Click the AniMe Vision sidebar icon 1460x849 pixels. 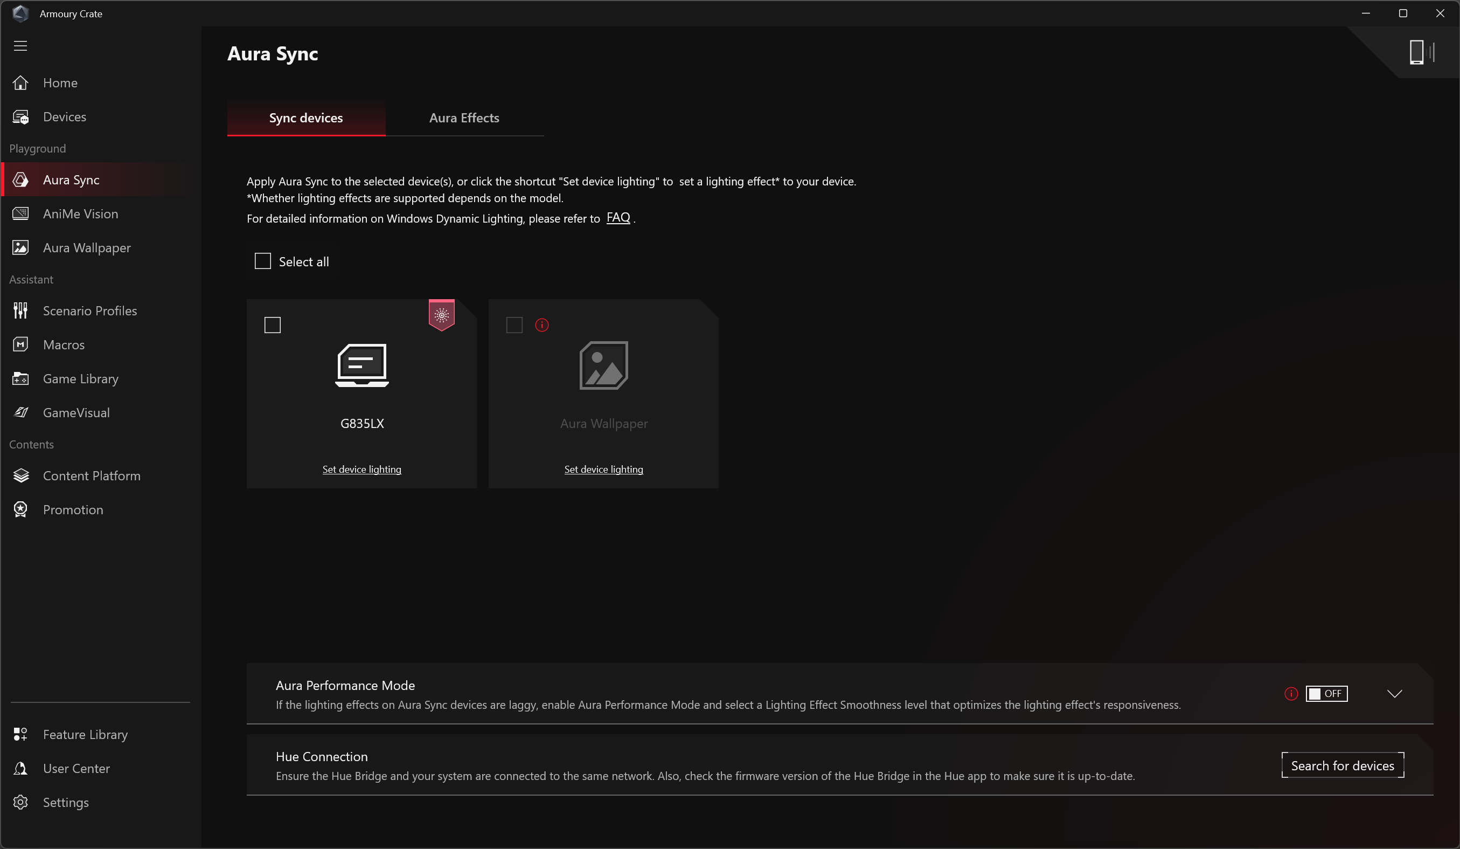coord(20,214)
